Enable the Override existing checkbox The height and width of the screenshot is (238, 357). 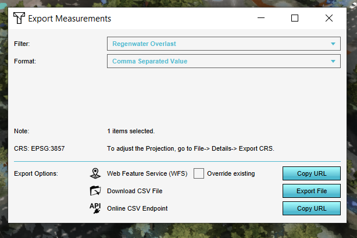coord(199,173)
